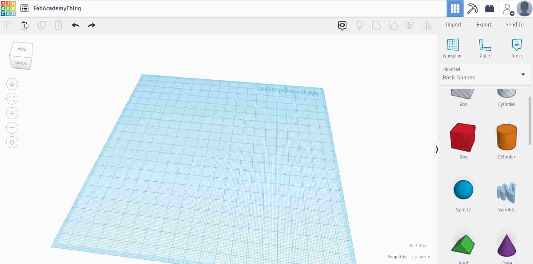Select the Workplane tool

(x=453, y=48)
